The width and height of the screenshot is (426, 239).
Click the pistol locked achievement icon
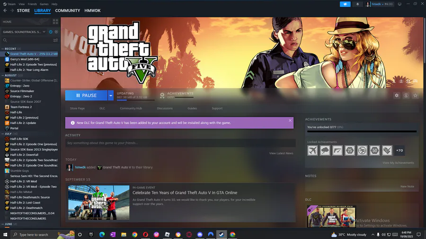point(337,150)
